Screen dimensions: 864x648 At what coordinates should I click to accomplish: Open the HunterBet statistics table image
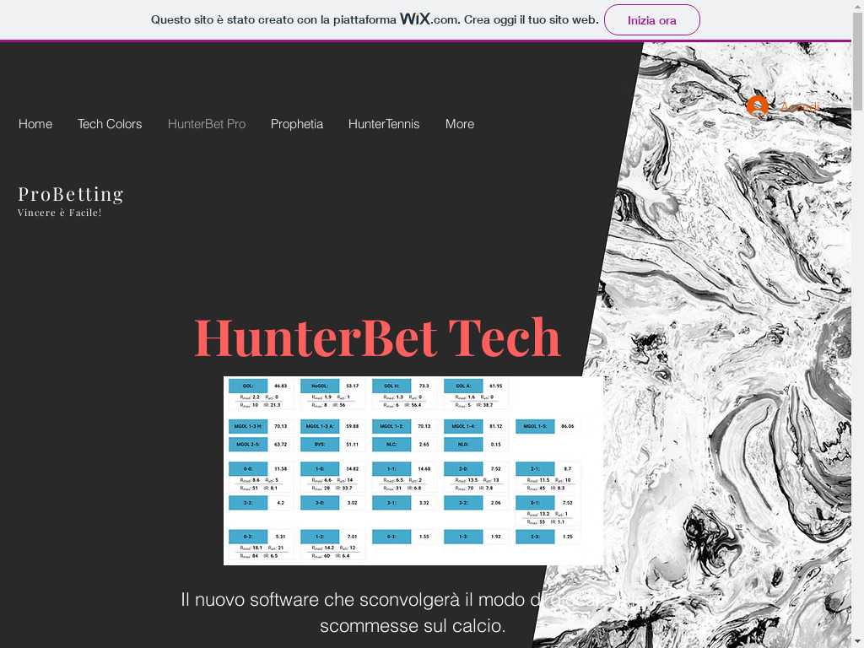click(x=413, y=471)
